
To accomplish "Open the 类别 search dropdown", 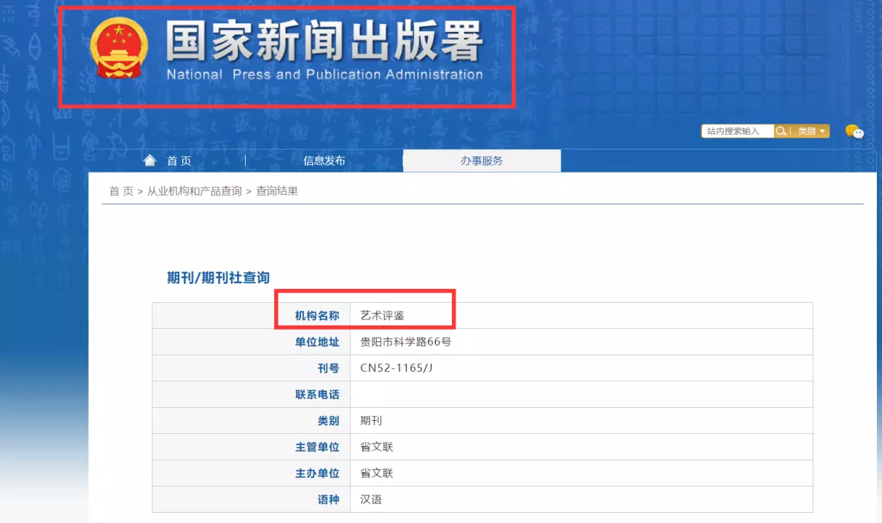I will (x=812, y=131).
